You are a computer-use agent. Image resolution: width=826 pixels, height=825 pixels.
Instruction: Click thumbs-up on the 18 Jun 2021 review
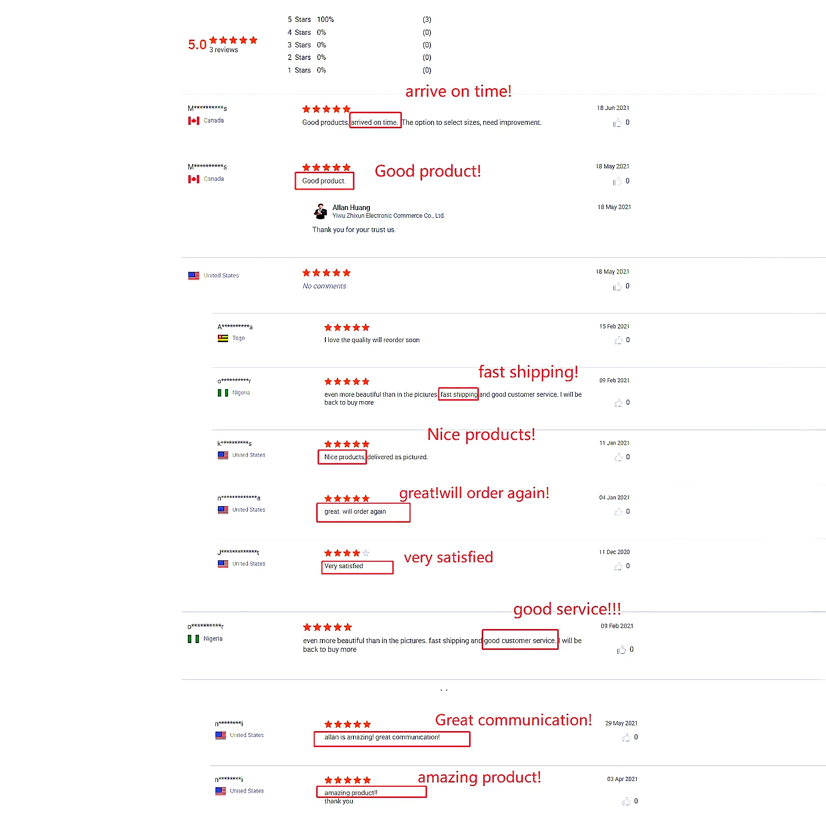coord(617,123)
